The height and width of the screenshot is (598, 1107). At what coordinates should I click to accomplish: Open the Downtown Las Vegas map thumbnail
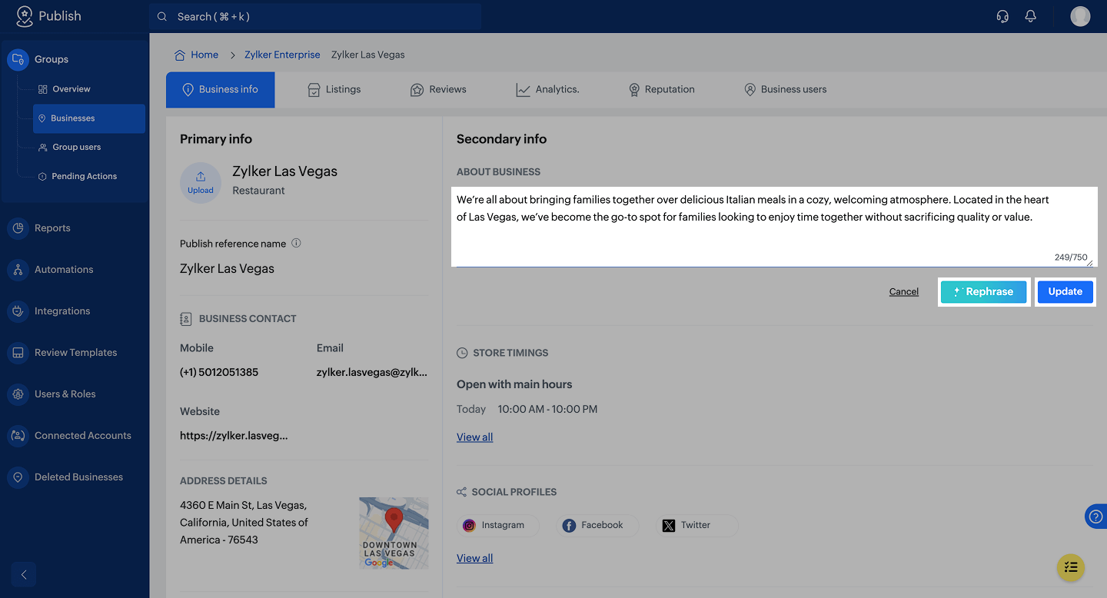pyautogui.click(x=394, y=533)
